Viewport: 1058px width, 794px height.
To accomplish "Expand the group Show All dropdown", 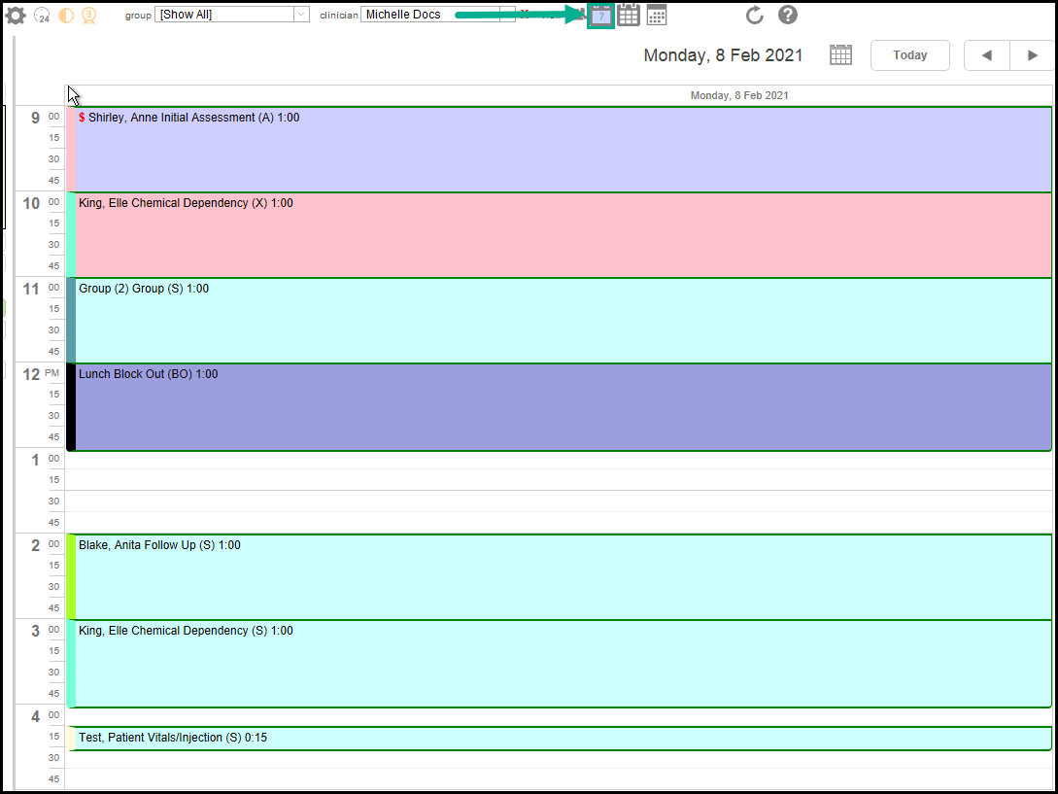I will point(300,15).
